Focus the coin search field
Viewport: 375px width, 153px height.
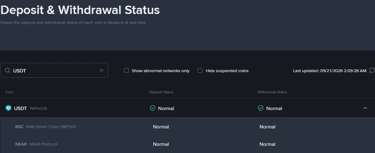click(x=54, y=70)
